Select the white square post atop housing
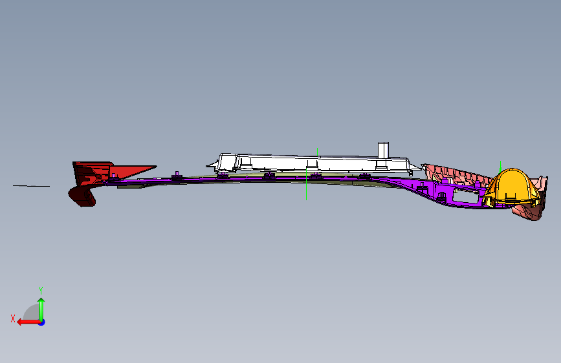The height and width of the screenshot is (363, 561). tap(383, 150)
